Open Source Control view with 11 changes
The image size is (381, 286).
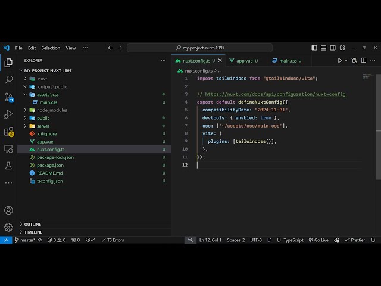click(x=8, y=97)
